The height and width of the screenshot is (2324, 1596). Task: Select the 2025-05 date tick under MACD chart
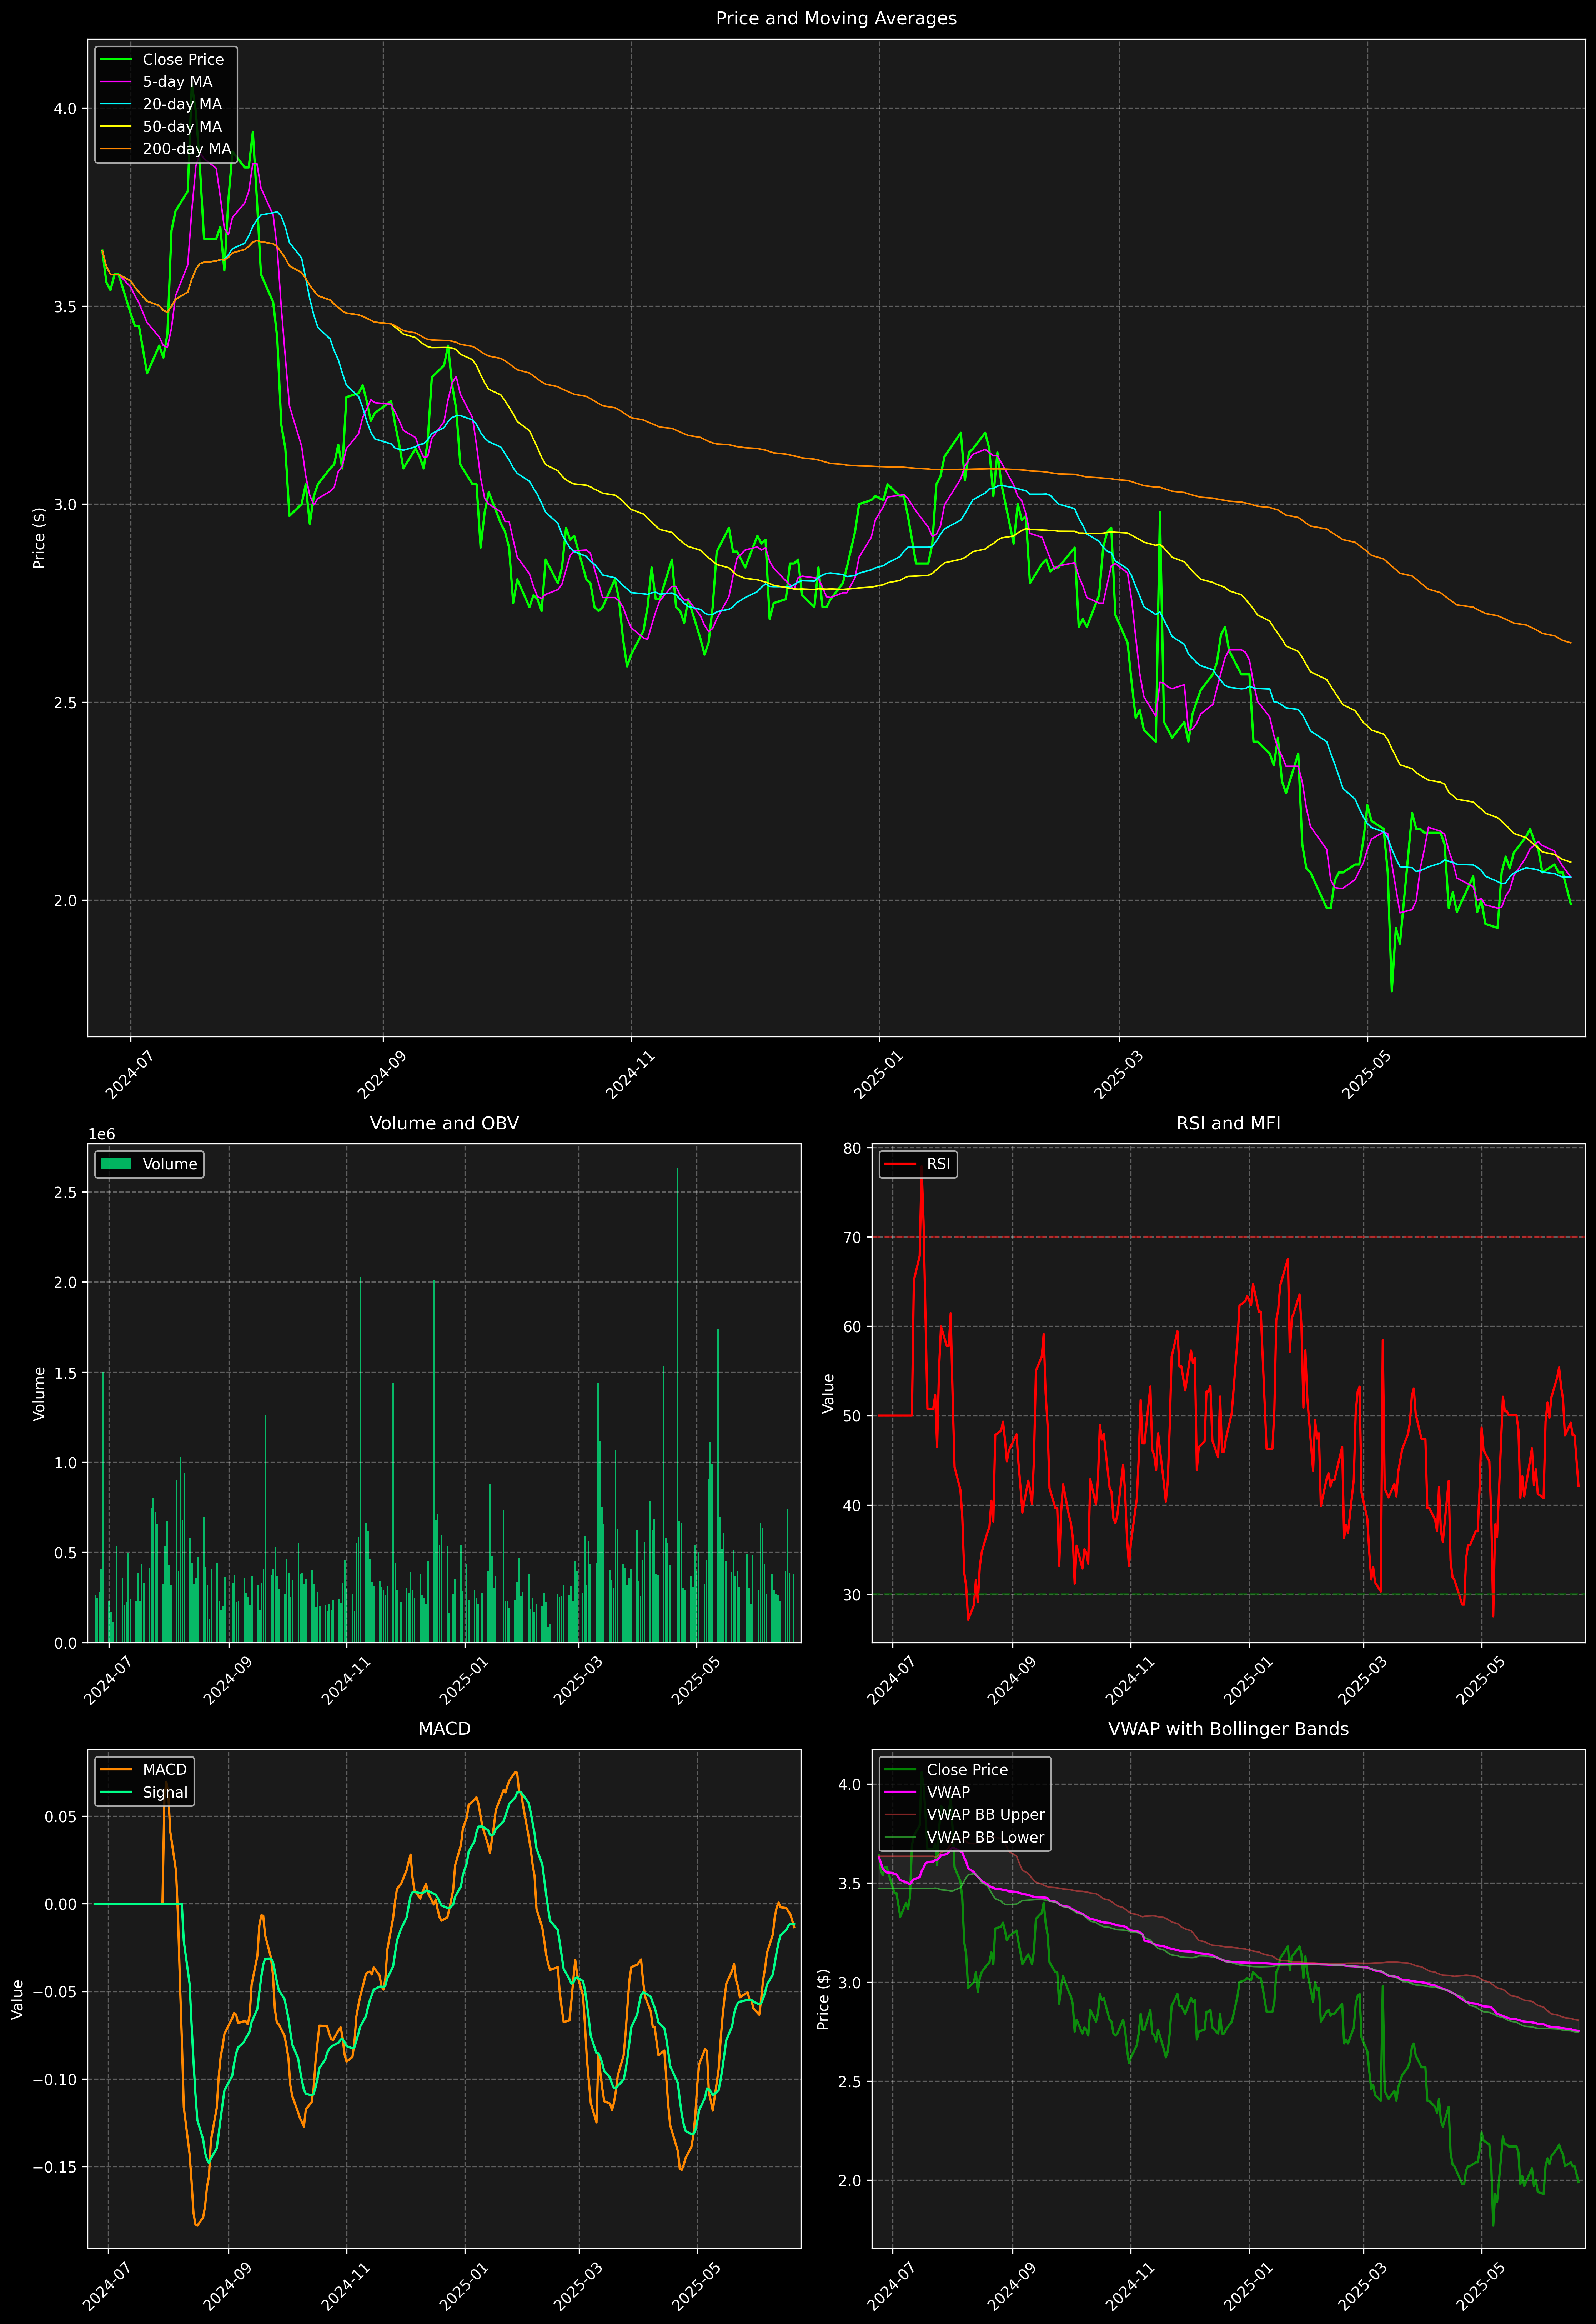pyautogui.click(x=695, y=2287)
